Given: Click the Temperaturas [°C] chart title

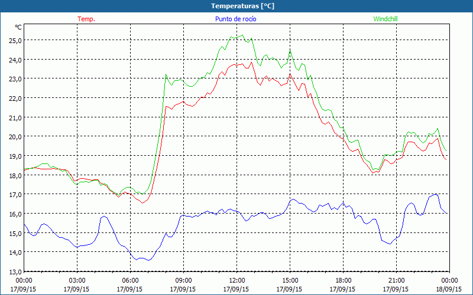Looking at the screenshot, I should 242,6.
